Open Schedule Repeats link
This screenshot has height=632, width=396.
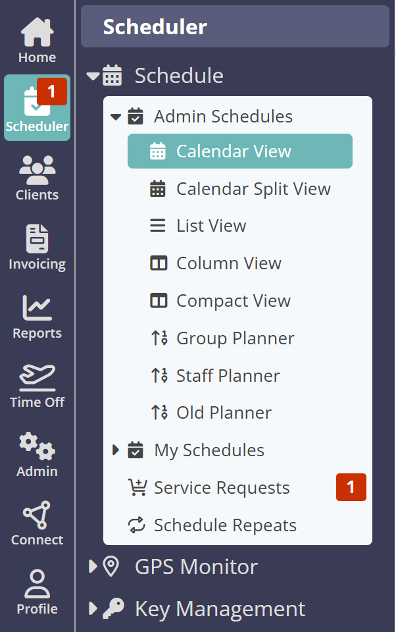pos(224,525)
